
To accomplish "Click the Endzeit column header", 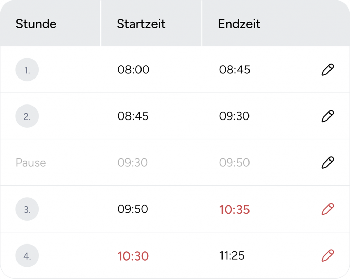I will (x=239, y=24).
